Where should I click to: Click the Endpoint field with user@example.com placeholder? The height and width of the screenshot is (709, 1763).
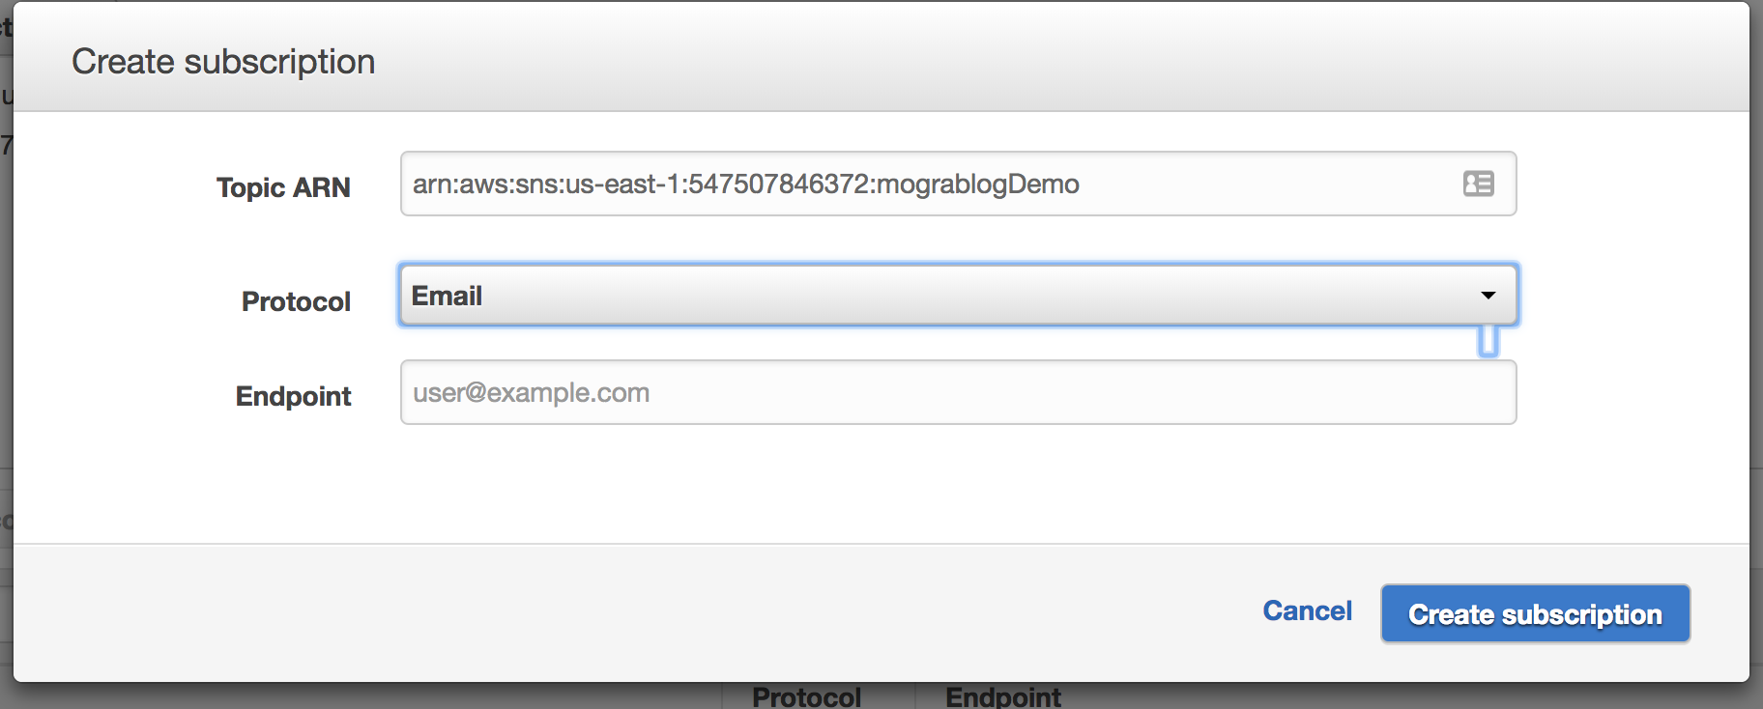pyautogui.click(x=958, y=392)
